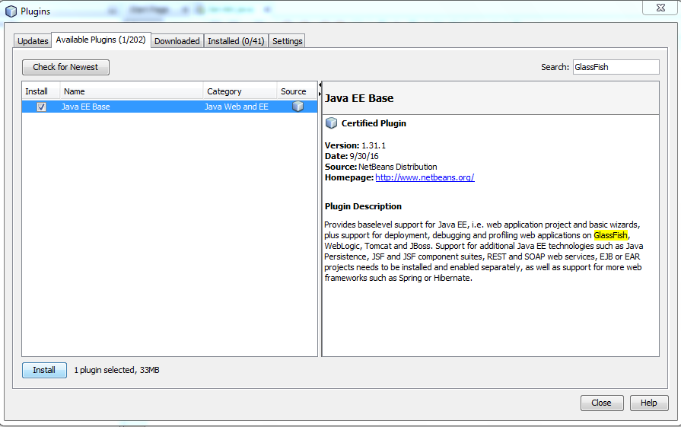Click the '1 plugin selected, 33MB' status text
This screenshot has height=427, width=681.
pos(117,370)
